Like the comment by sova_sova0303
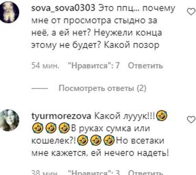This screenshot has width=196, height=175. tap(191, 12)
